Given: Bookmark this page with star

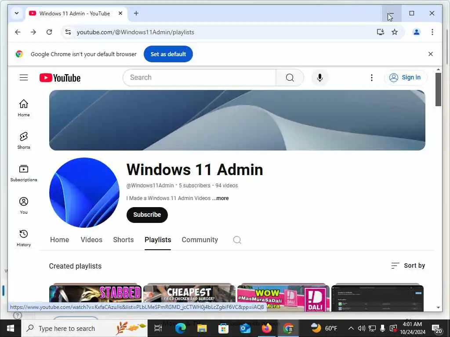Looking at the screenshot, I should pyautogui.click(x=395, y=32).
